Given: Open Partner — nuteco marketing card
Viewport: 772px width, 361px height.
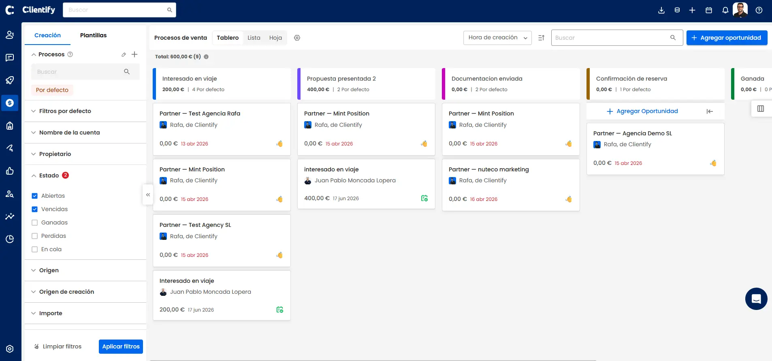Looking at the screenshot, I should coord(510,185).
